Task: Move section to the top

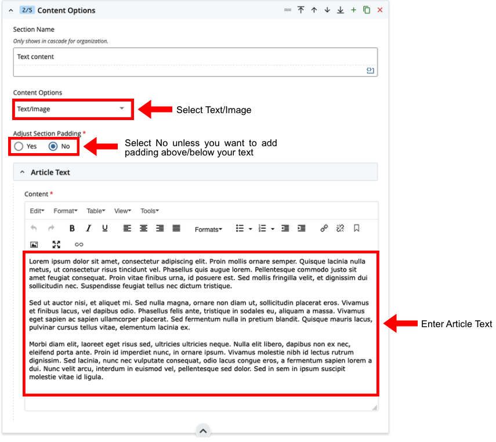Action: pos(301,10)
